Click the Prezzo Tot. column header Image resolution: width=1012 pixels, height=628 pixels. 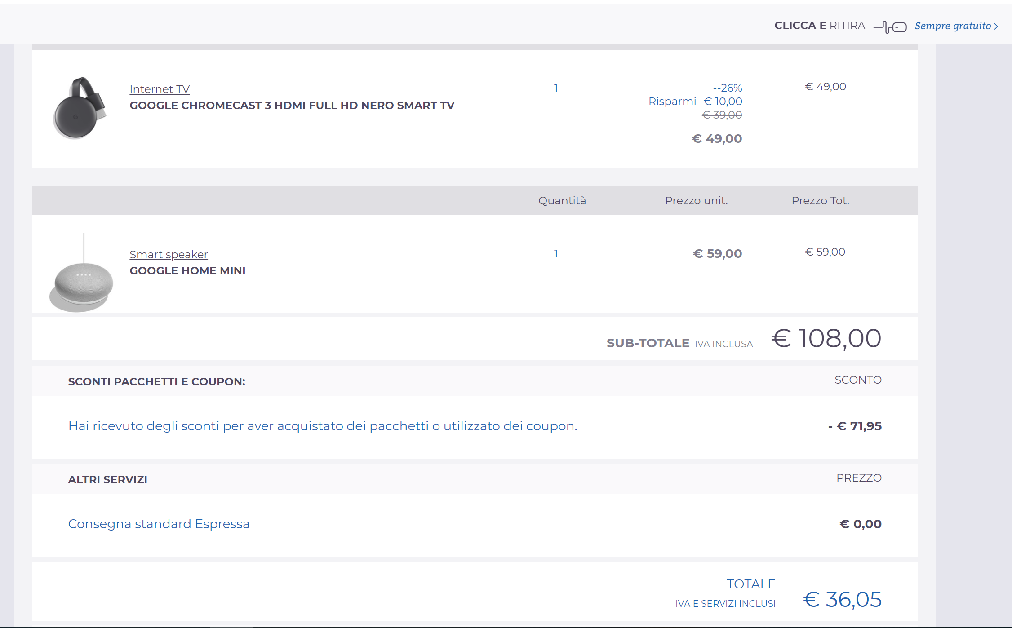pos(820,201)
